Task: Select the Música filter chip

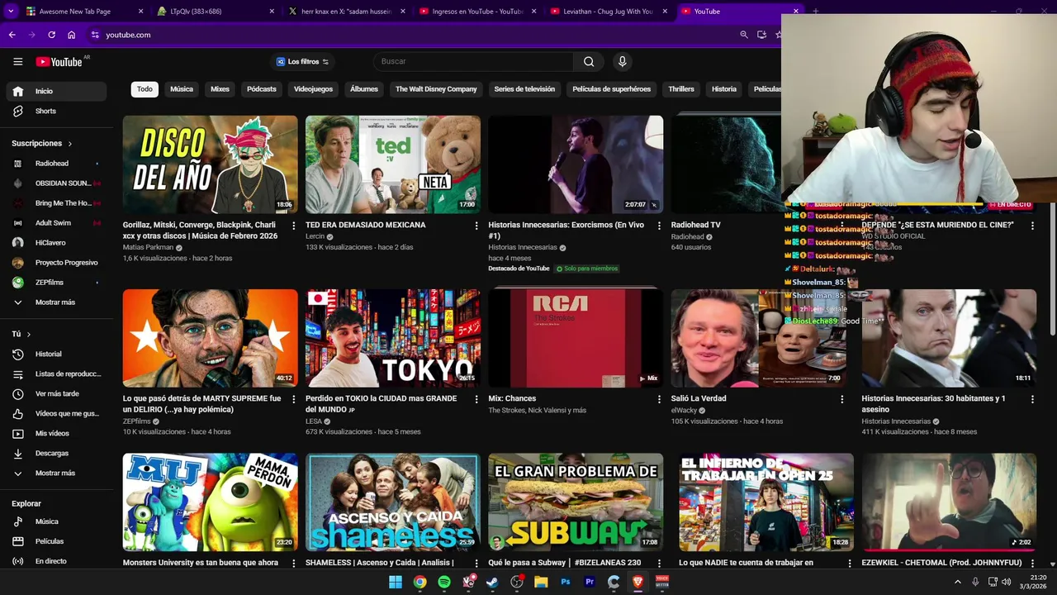Action: click(x=182, y=89)
